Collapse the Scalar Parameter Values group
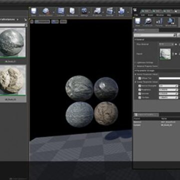The width and height of the screenshot is (180, 180). 135,82
